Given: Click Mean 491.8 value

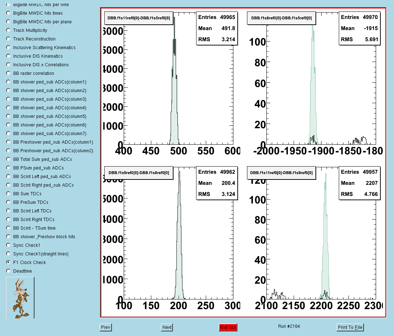Looking at the screenshot, I should click(x=228, y=28).
